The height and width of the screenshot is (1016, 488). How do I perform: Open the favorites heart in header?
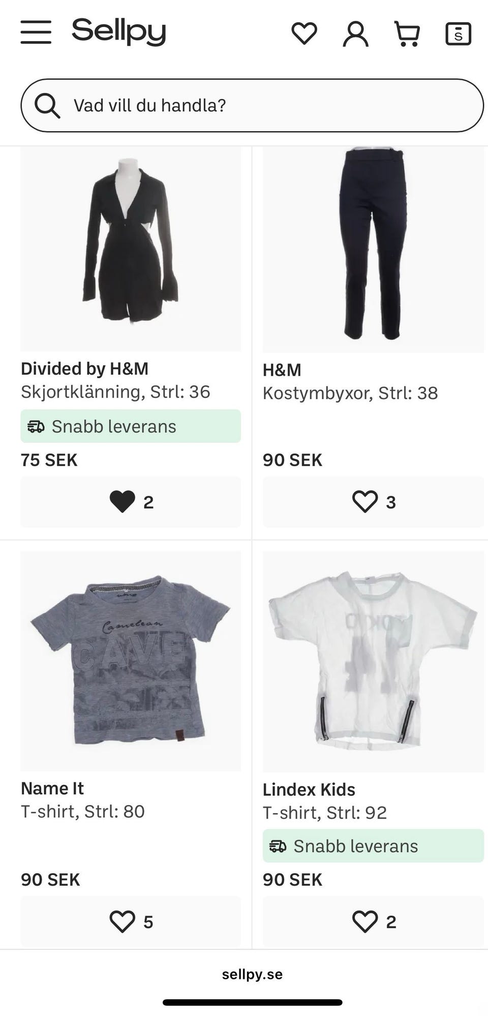(x=304, y=34)
